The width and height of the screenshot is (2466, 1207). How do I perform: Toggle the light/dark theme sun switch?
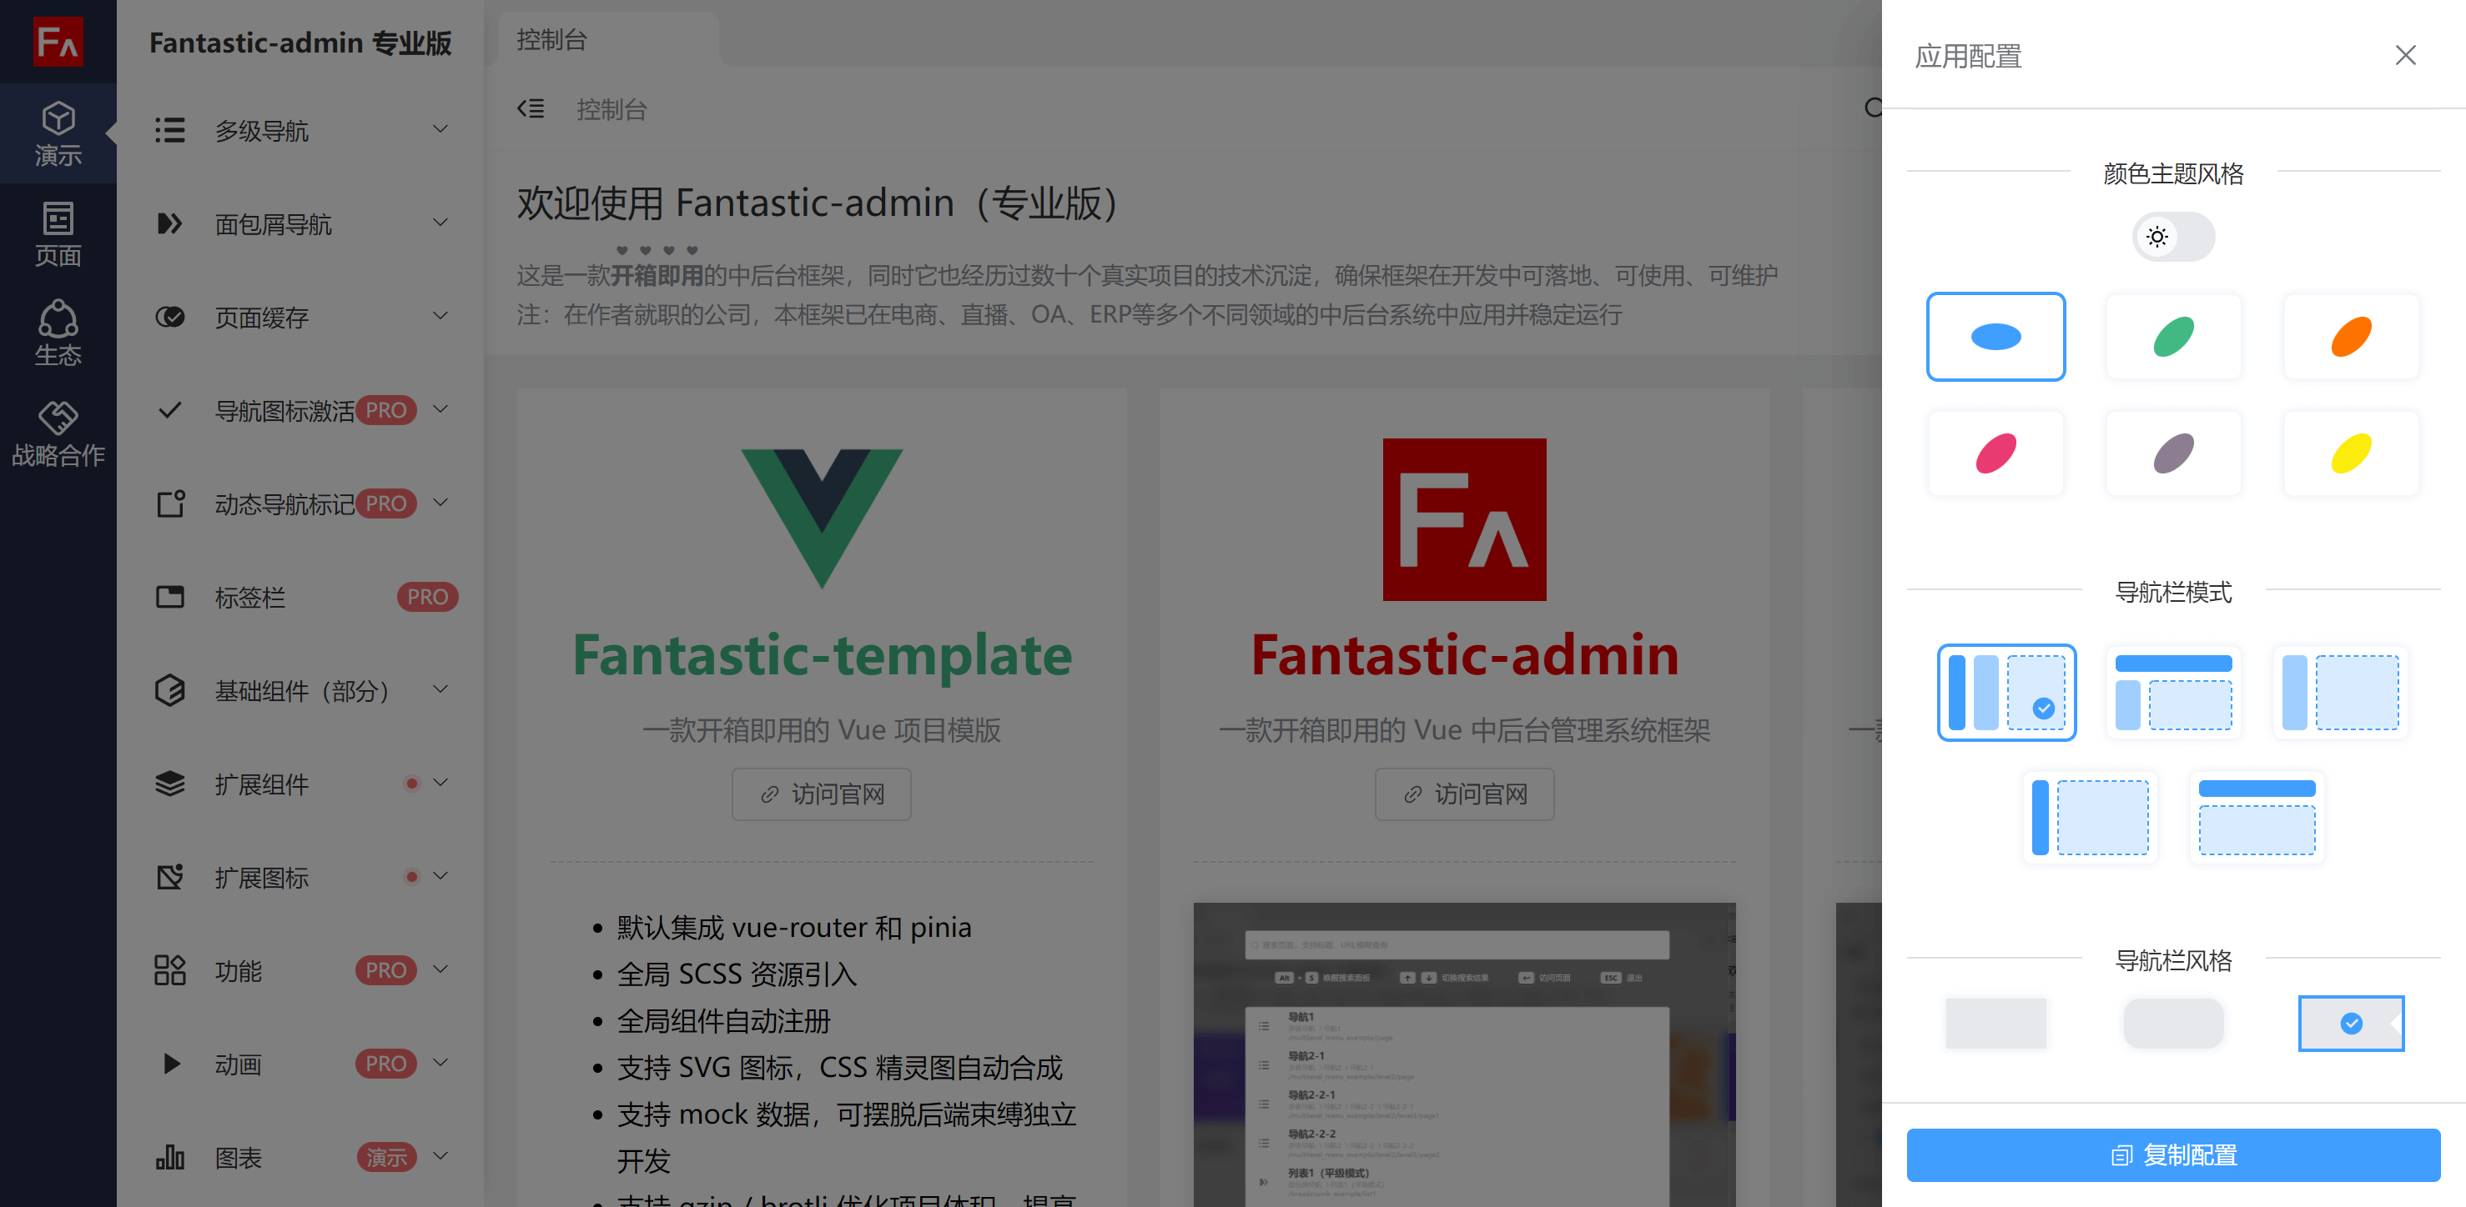point(2174,236)
